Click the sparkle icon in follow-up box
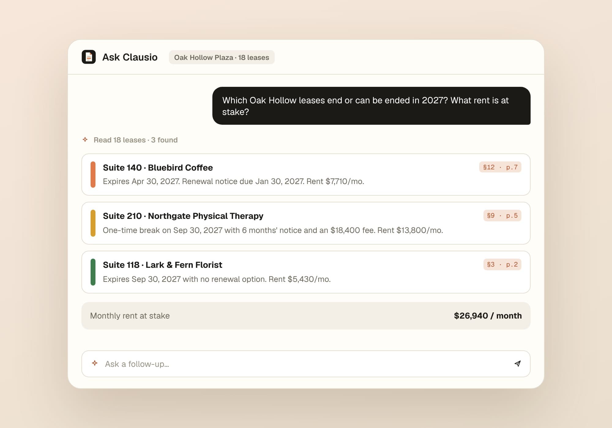The height and width of the screenshot is (428, 612). [x=95, y=363]
